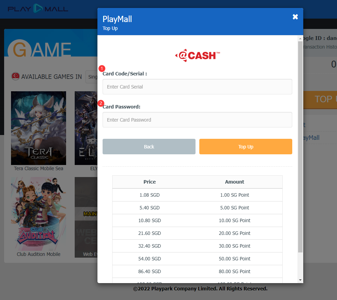The width and height of the screenshot is (337, 300).
Task: Click the background TOP UP button
Action: [320, 100]
